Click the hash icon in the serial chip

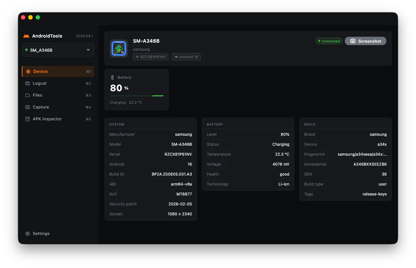[x=137, y=57]
